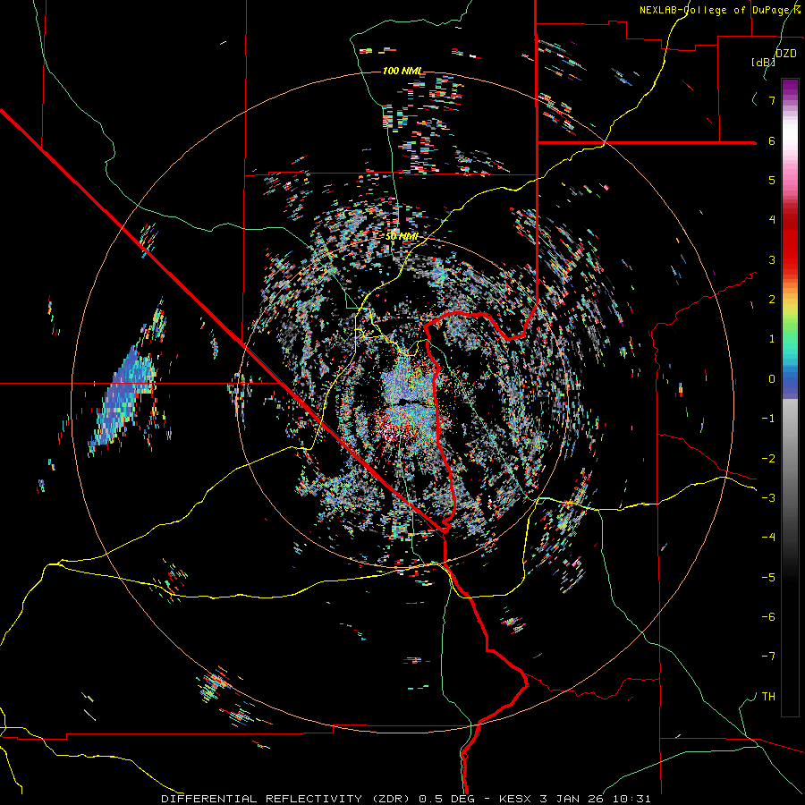Select scale value -3 on the legend
The height and width of the screenshot is (805, 805).
coord(768,498)
